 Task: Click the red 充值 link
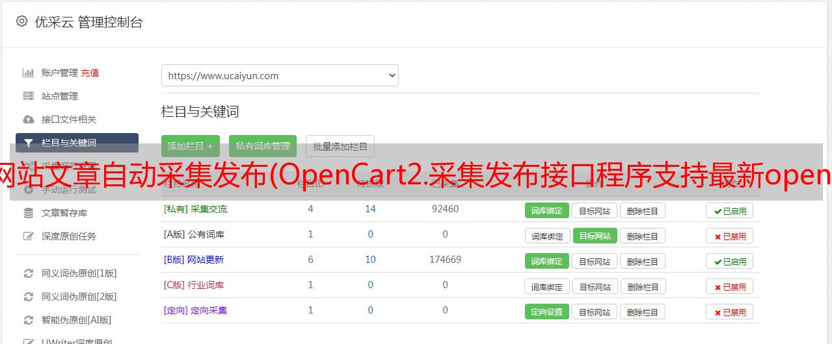(90, 73)
